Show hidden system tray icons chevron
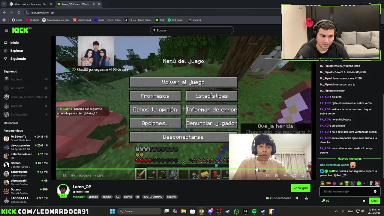 pos(336,211)
